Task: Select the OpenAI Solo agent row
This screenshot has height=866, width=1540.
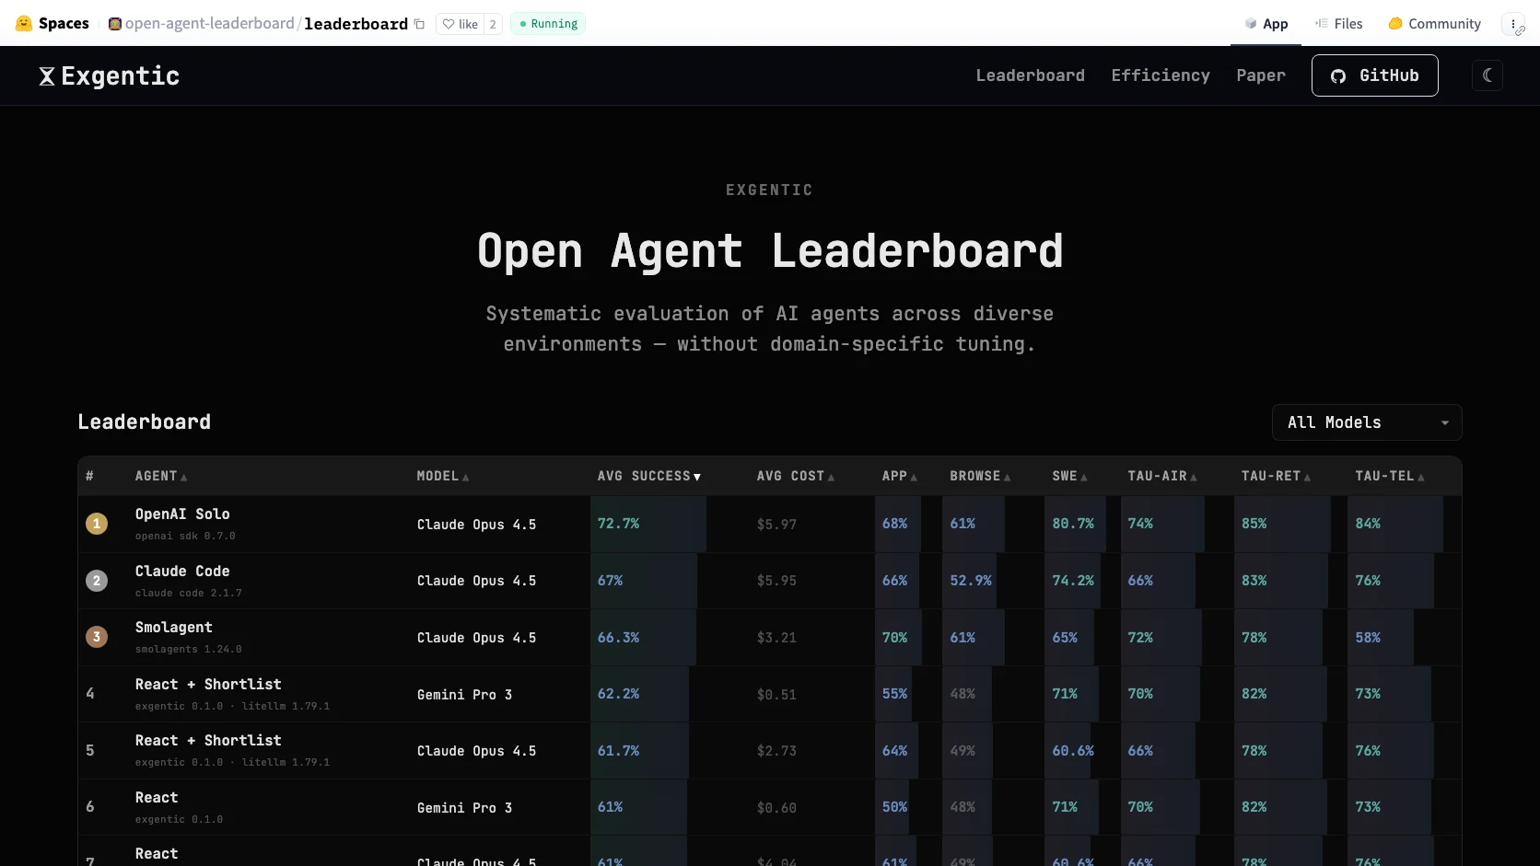Action: 770,524
